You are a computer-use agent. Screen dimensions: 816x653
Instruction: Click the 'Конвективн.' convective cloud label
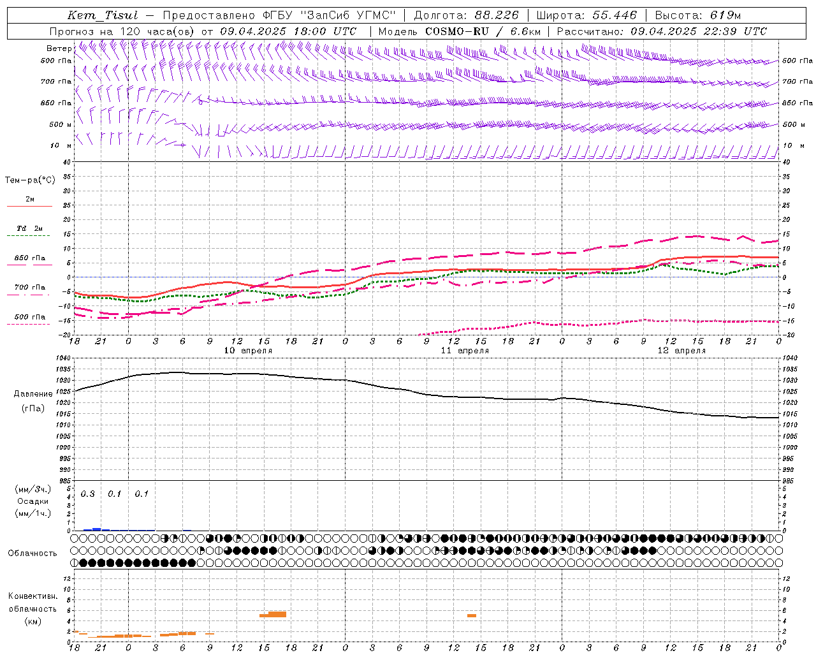pyautogui.click(x=33, y=596)
